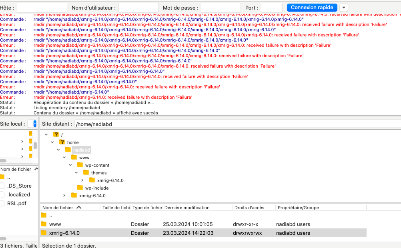Click the local tree vertical scrollbar
The image size is (401, 248).
point(35,145)
